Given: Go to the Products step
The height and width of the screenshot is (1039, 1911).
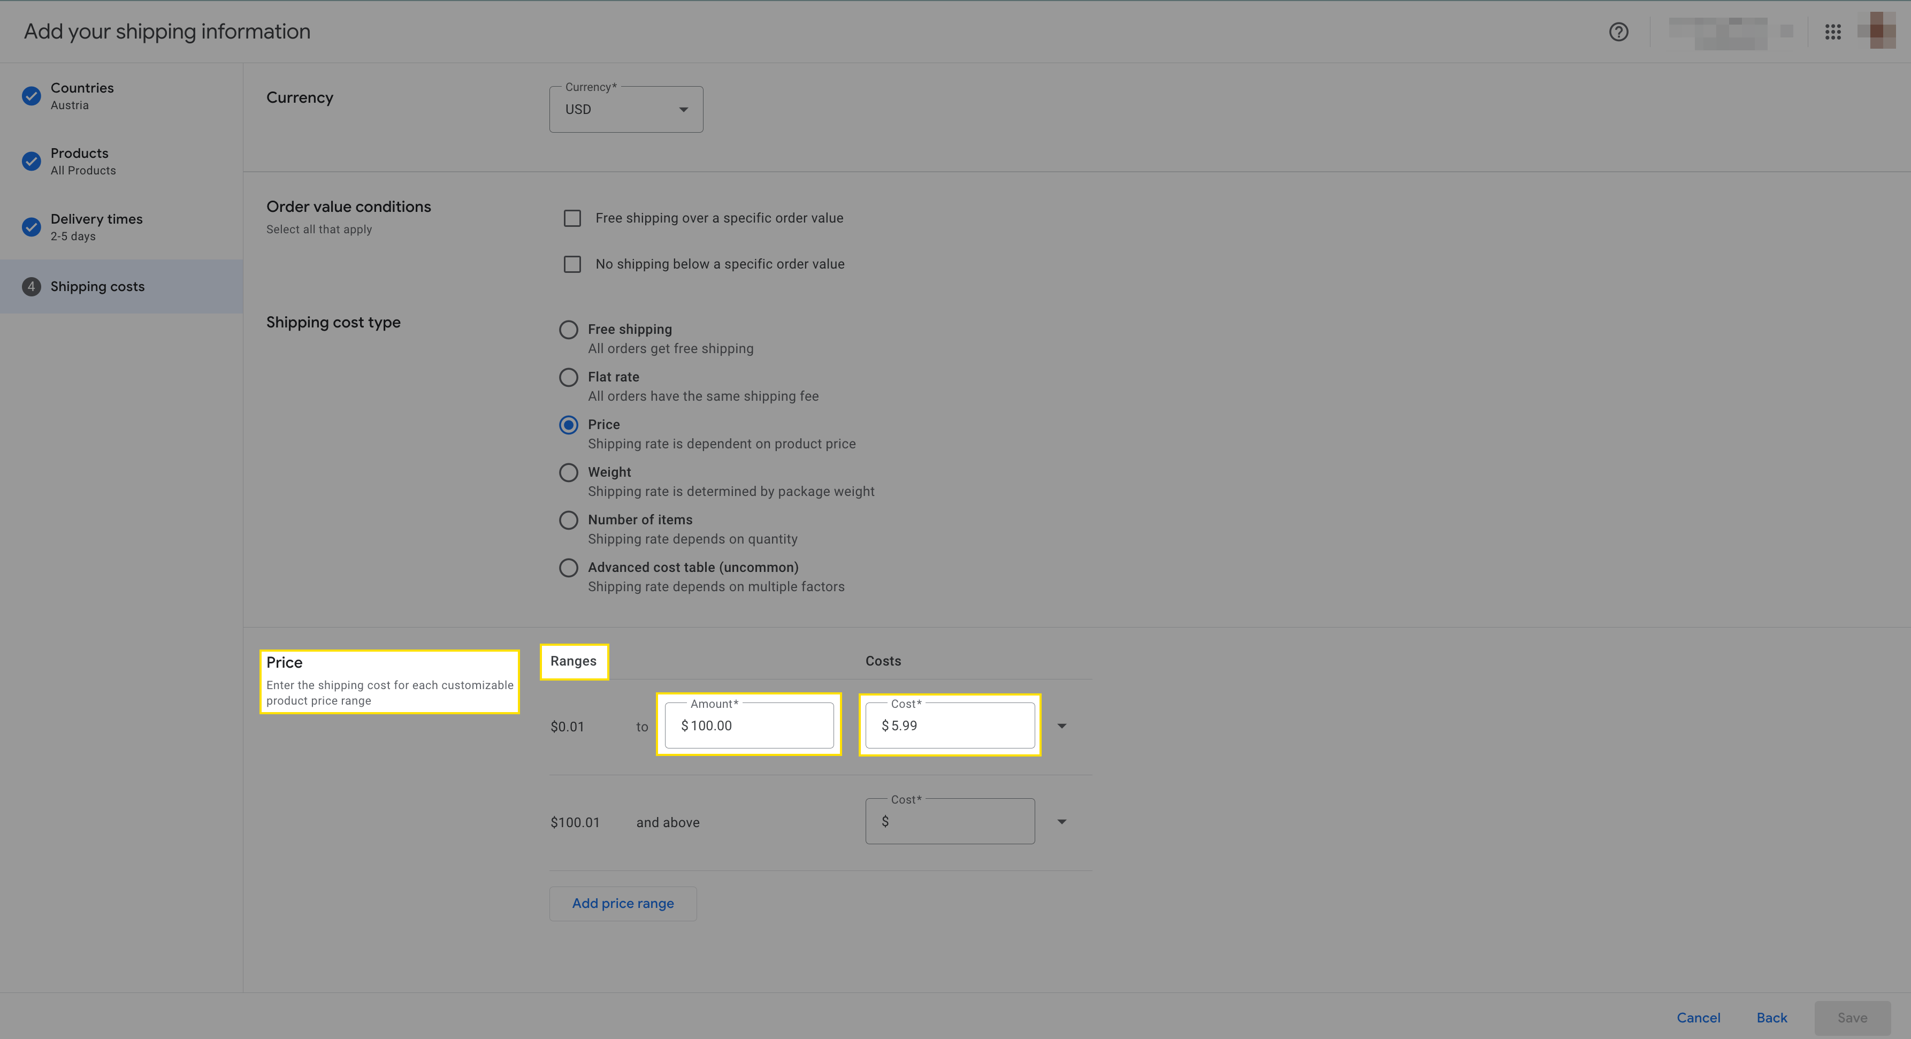Looking at the screenshot, I should [x=121, y=161].
